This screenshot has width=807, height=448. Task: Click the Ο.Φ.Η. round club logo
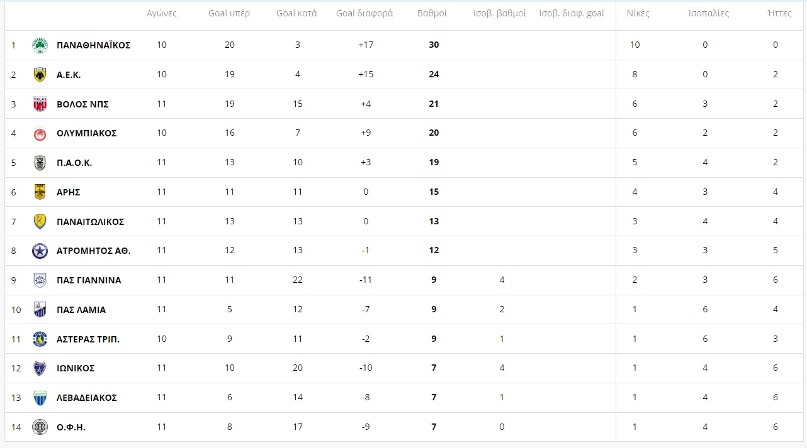coord(40,427)
